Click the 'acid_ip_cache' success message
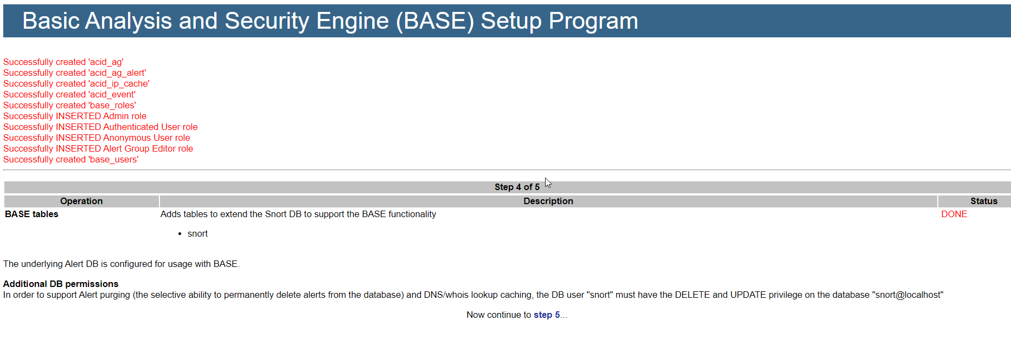The width and height of the screenshot is (1011, 346). tap(76, 83)
